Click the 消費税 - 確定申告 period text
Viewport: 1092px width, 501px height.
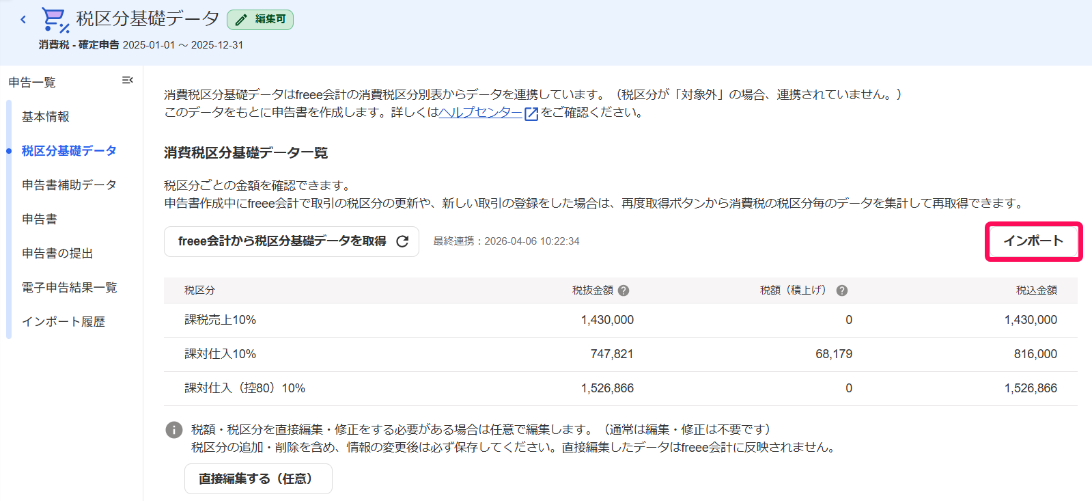click(x=141, y=45)
